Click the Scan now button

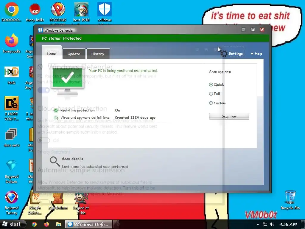coord(229,116)
